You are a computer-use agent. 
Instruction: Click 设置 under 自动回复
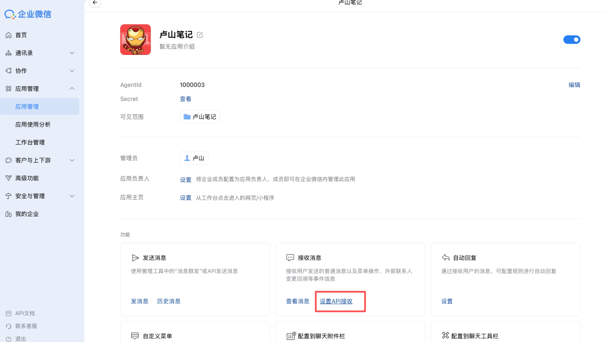[447, 302]
